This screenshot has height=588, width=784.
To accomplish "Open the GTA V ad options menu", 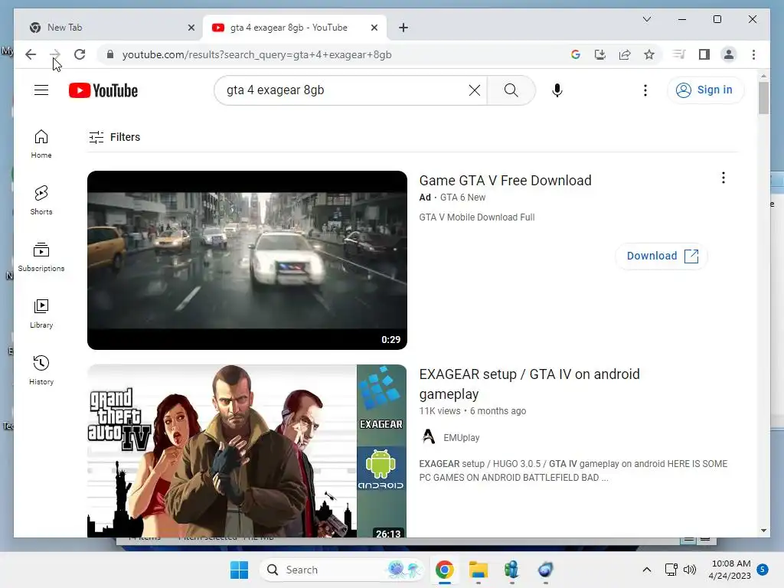I will 723,178.
